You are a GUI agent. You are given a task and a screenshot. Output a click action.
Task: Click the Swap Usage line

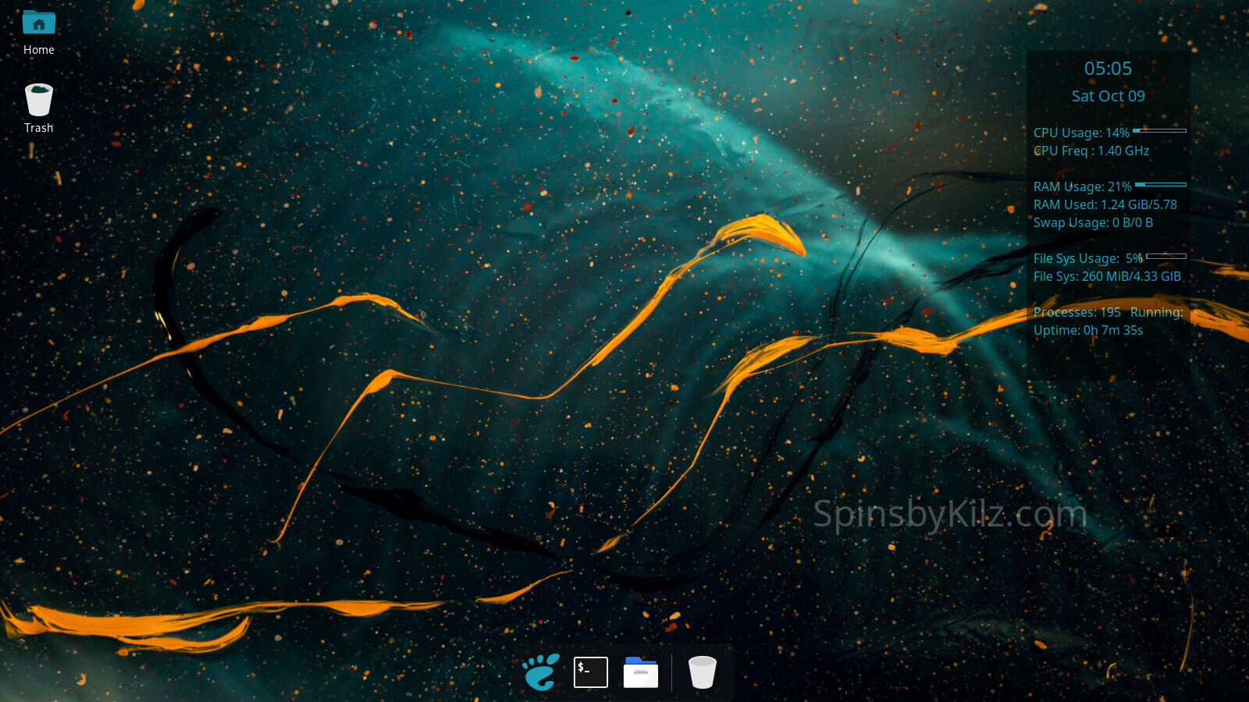click(1093, 223)
